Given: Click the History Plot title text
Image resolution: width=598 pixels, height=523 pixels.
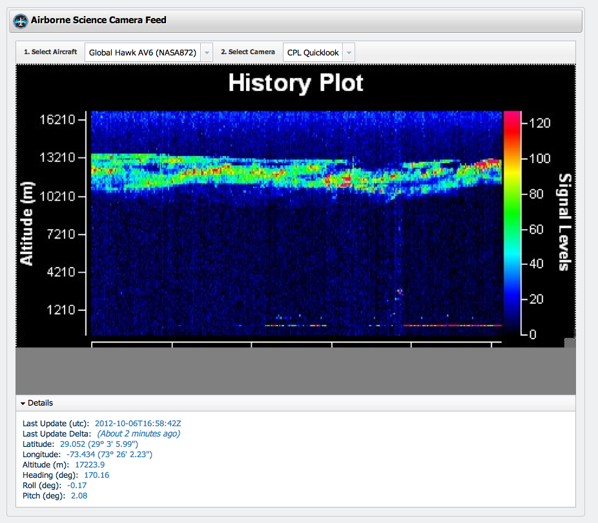Looking at the screenshot, I should 296,83.
